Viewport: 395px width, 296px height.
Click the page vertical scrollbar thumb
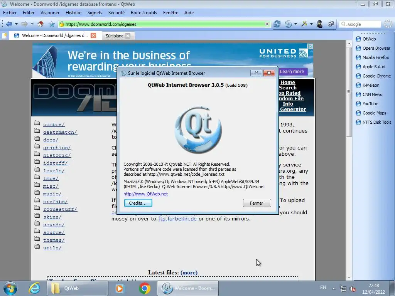click(x=349, y=92)
